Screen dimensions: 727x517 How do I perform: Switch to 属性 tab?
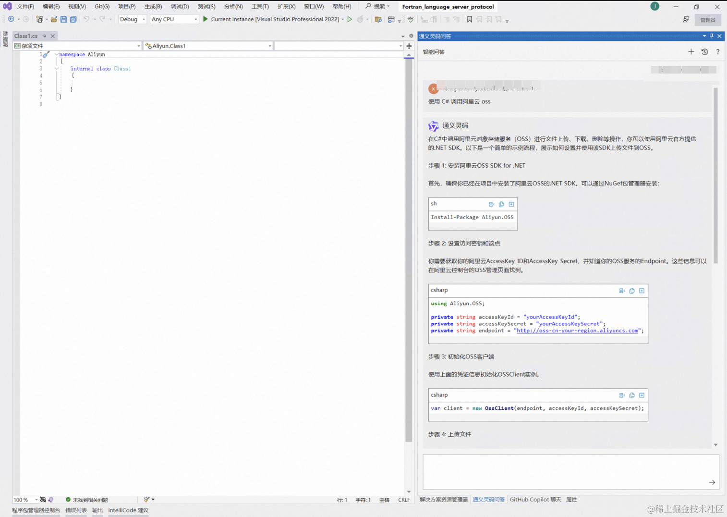pos(571,500)
